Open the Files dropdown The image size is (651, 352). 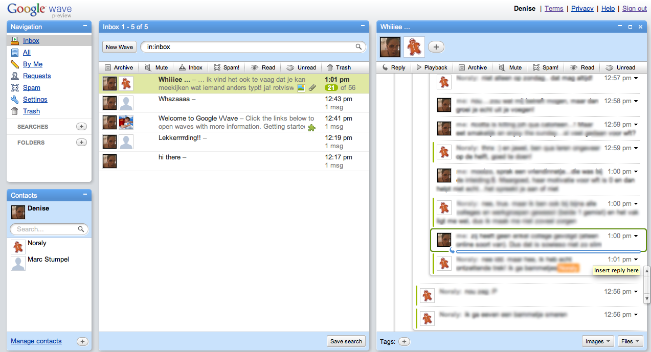click(x=630, y=341)
